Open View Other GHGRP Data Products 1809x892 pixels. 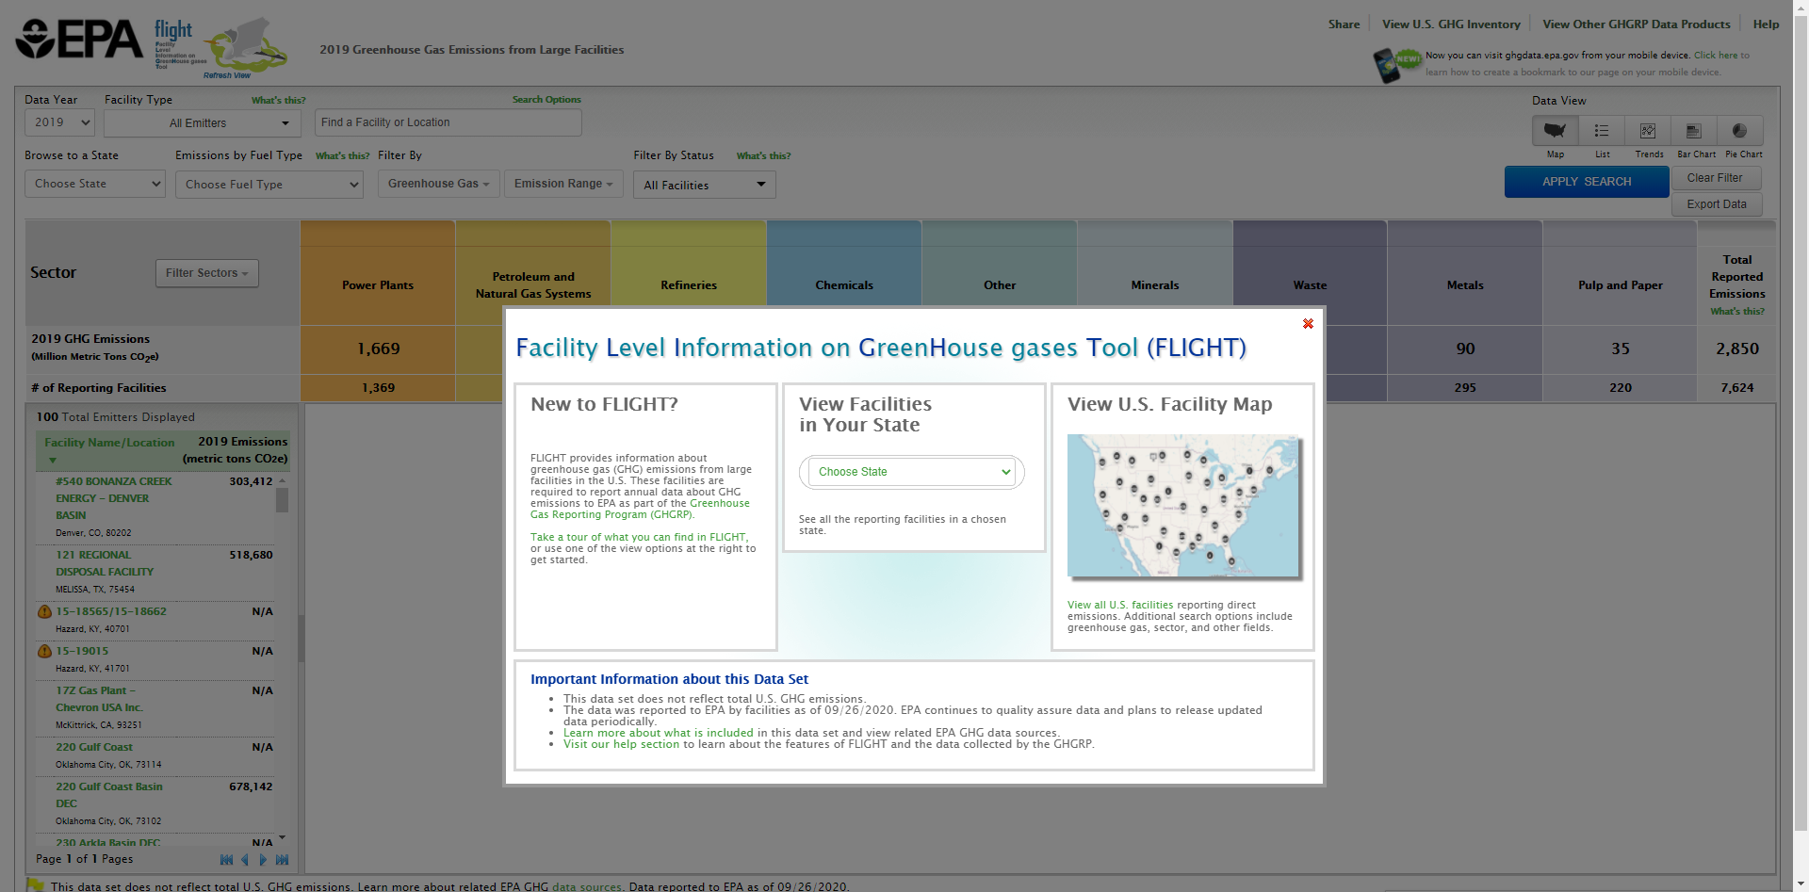(x=1637, y=24)
